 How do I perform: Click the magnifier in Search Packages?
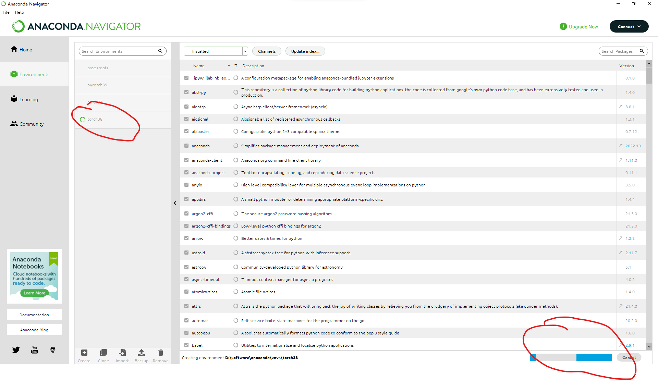[642, 51]
